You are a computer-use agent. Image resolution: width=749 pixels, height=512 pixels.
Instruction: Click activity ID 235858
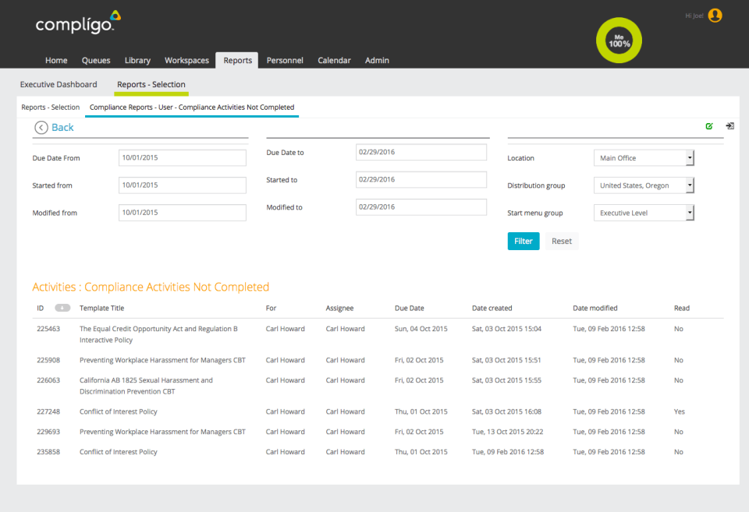pyautogui.click(x=48, y=452)
